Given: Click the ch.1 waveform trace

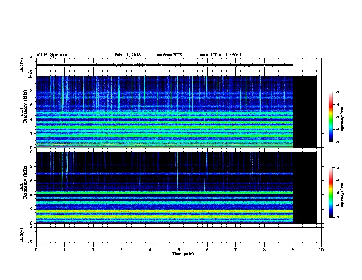Looking at the screenshot, I should coord(165,65).
